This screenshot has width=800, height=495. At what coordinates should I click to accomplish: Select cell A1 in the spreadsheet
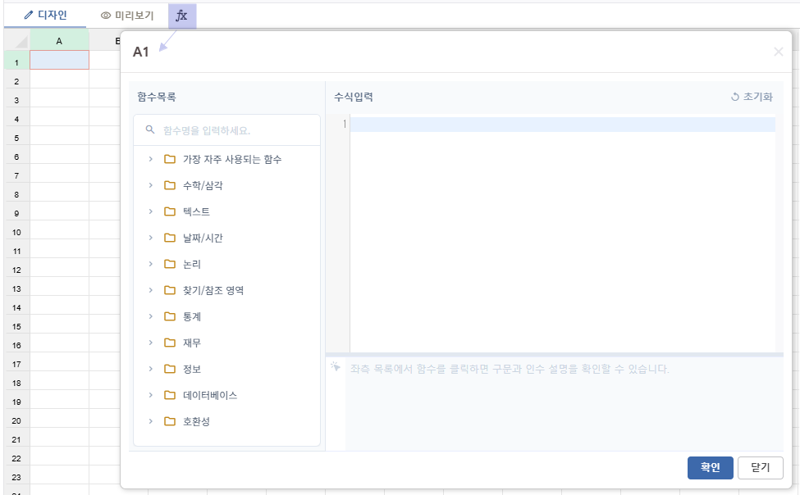click(x=59, y=60)
